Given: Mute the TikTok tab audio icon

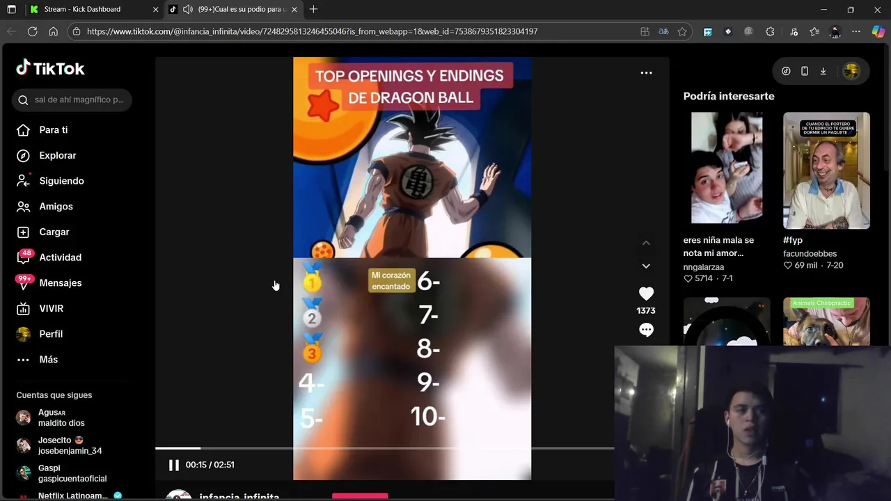Looking at the screenshot, I should click(187, 9).
